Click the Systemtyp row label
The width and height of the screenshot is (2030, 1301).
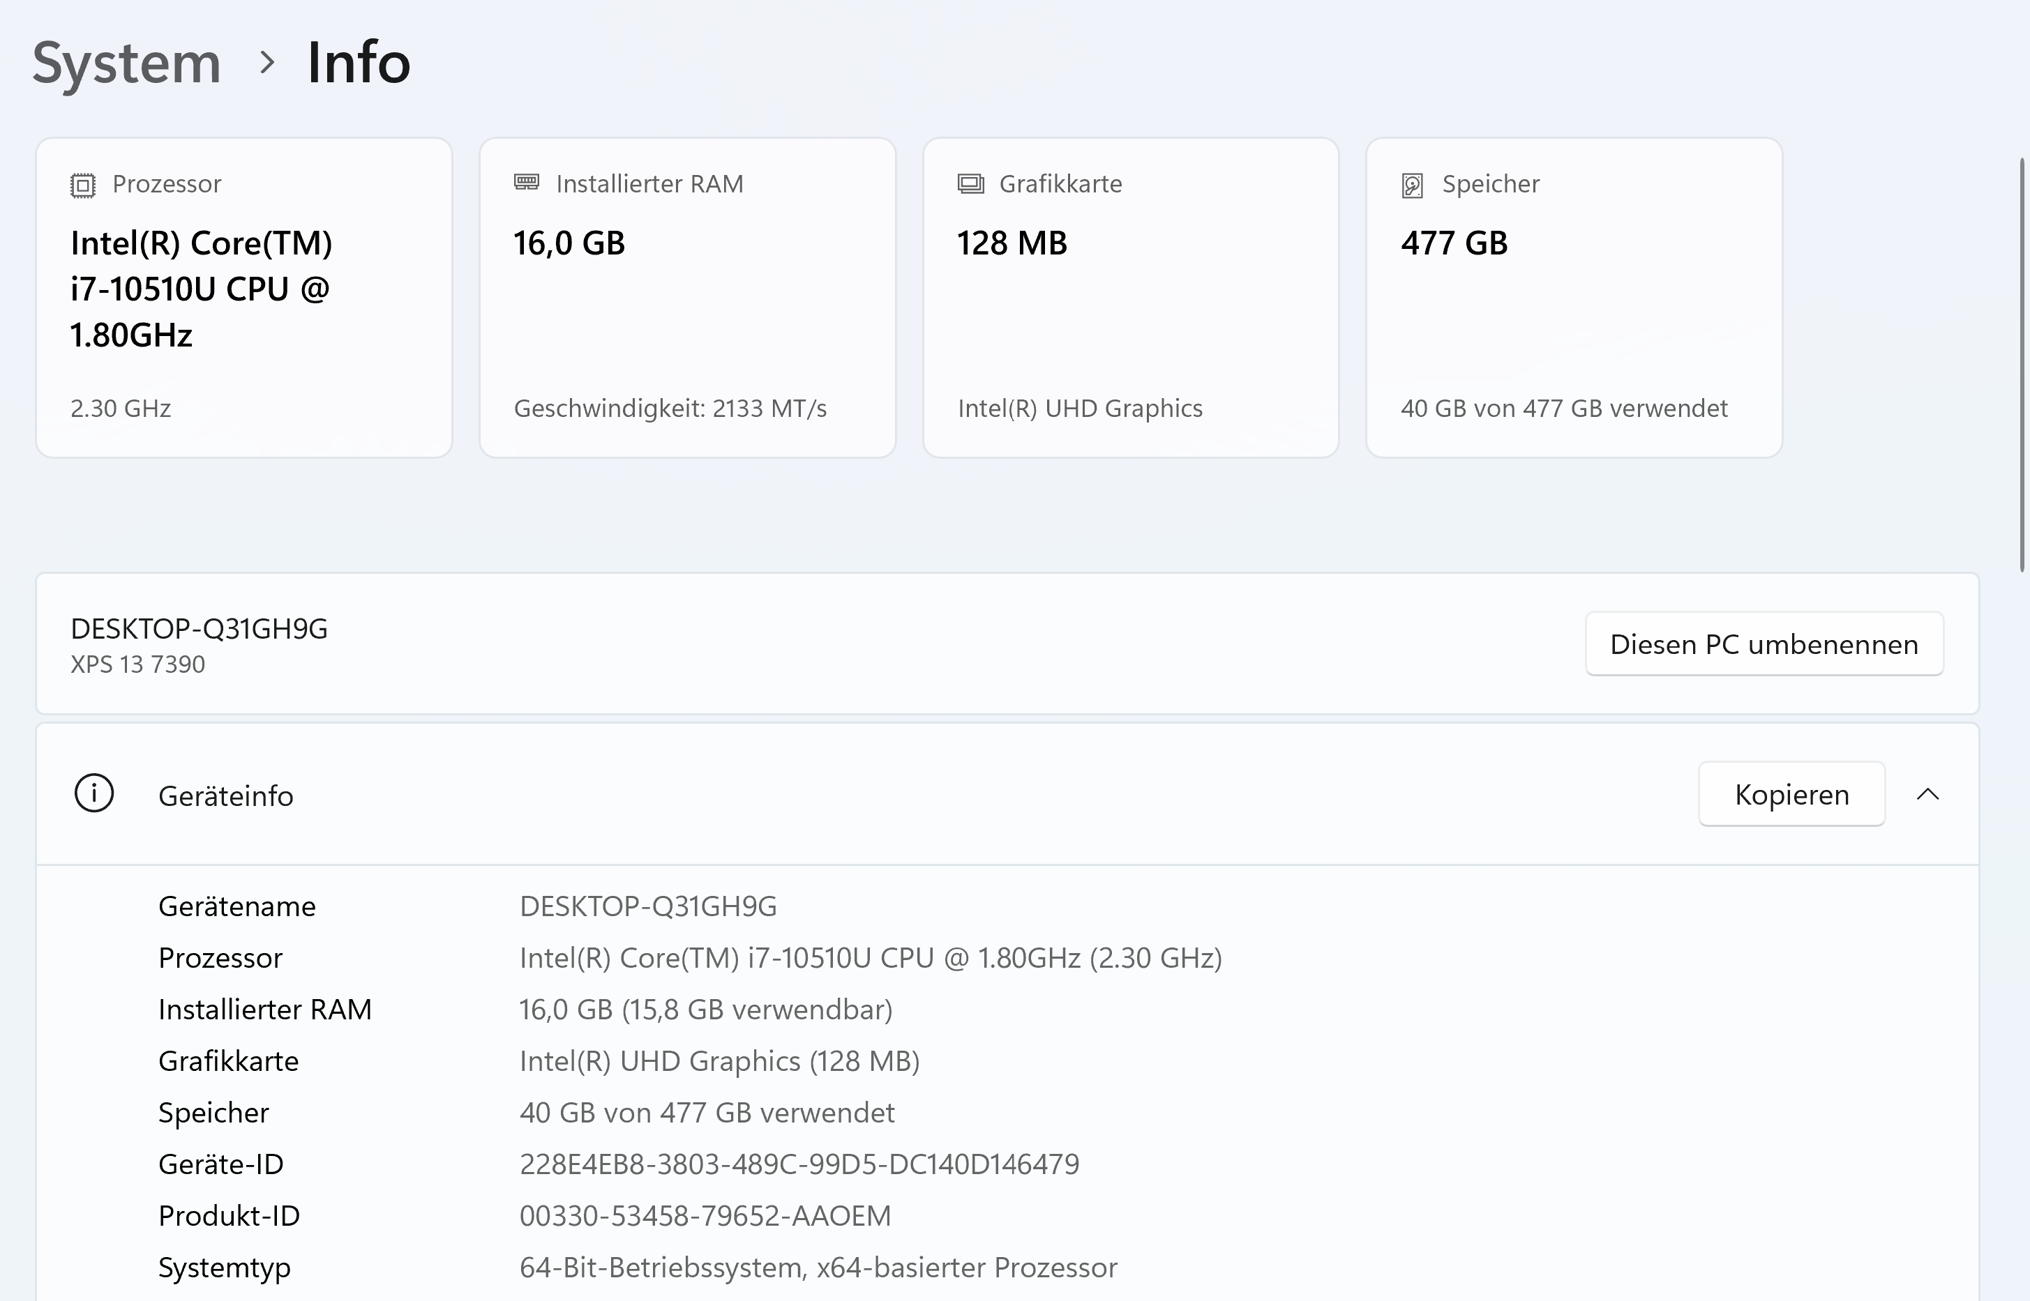[225, 1268]
